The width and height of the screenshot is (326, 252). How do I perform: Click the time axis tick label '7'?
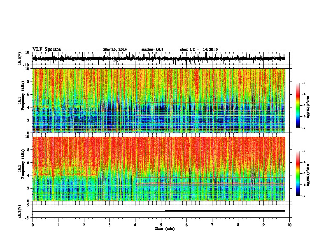(x=212, y=225)
